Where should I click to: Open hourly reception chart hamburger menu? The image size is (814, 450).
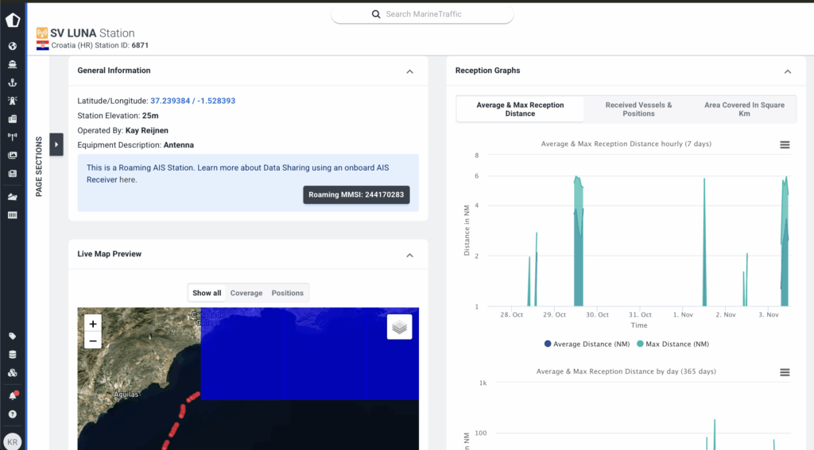(785, 144)
